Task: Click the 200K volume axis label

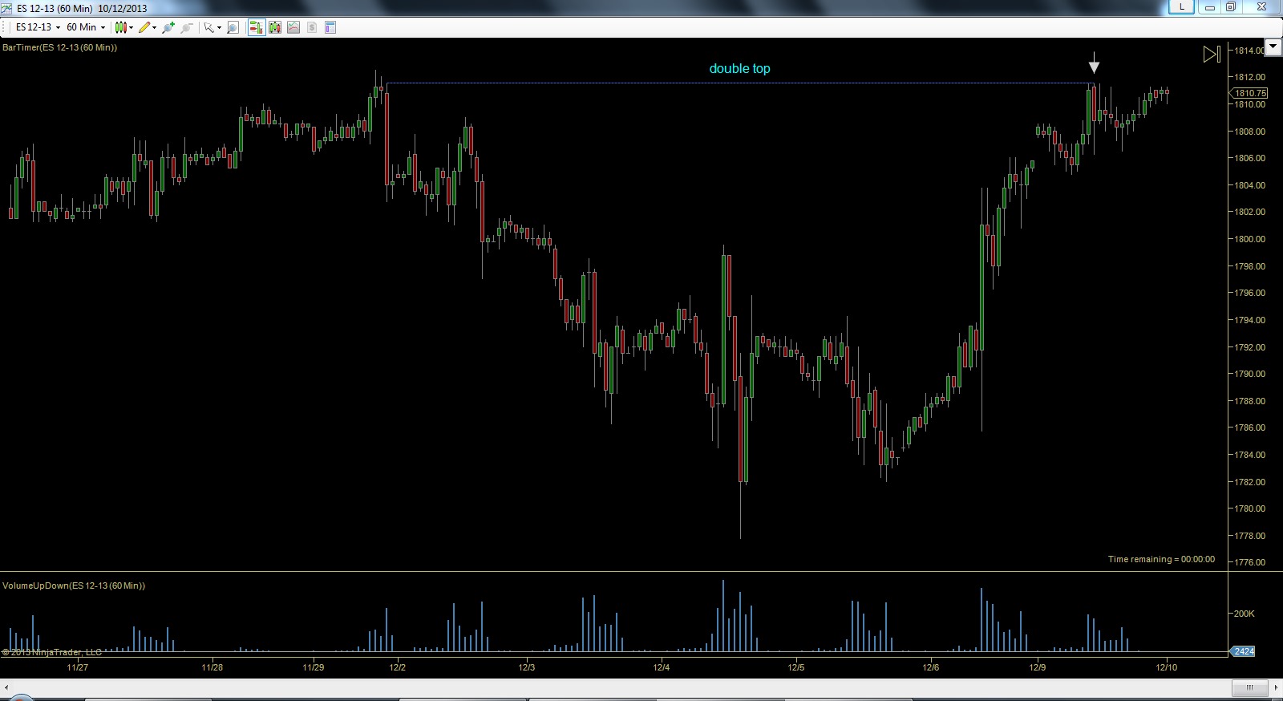Action: [x=1245, y=614]
